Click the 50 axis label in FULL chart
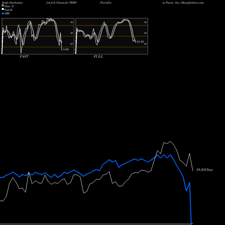 tap(145, 33)
